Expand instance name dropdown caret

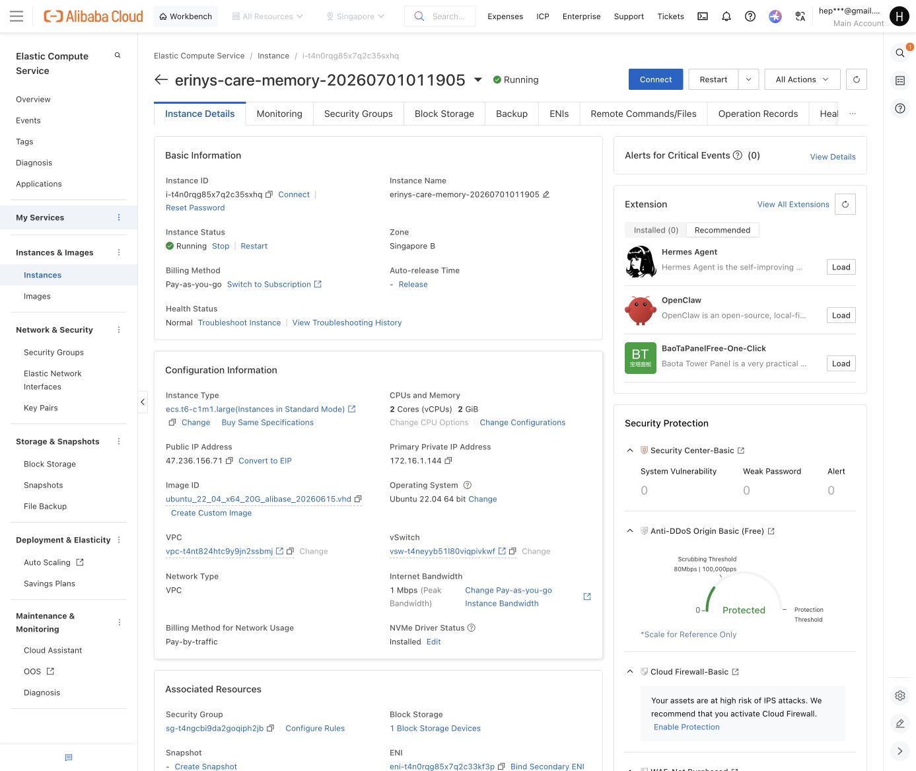478,80
